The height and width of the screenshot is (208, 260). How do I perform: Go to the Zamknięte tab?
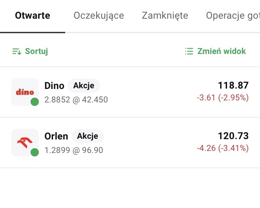(x=165, y=16)
